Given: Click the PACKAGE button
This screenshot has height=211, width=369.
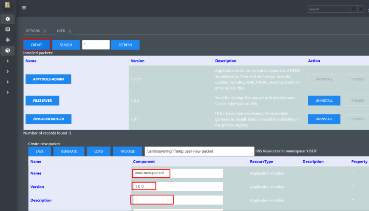Looking at the screenshot, I should pyautogui.click(x=127, y=151).
